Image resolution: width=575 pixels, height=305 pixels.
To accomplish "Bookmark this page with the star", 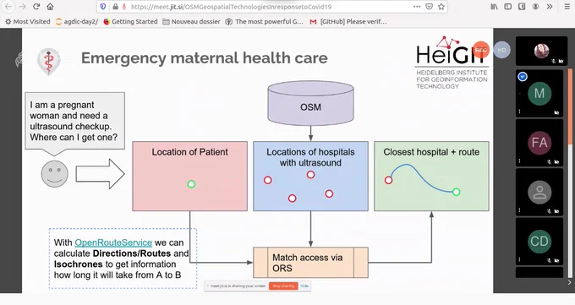I will coord(441,7).
